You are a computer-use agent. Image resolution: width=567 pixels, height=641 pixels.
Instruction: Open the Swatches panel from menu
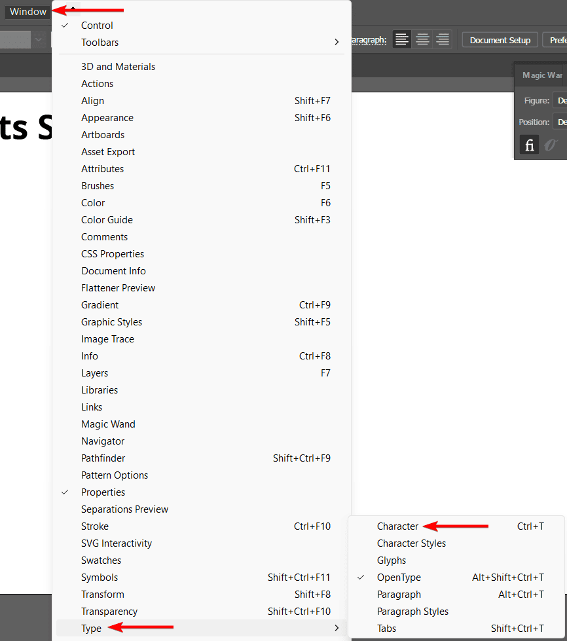coord(101,560)
